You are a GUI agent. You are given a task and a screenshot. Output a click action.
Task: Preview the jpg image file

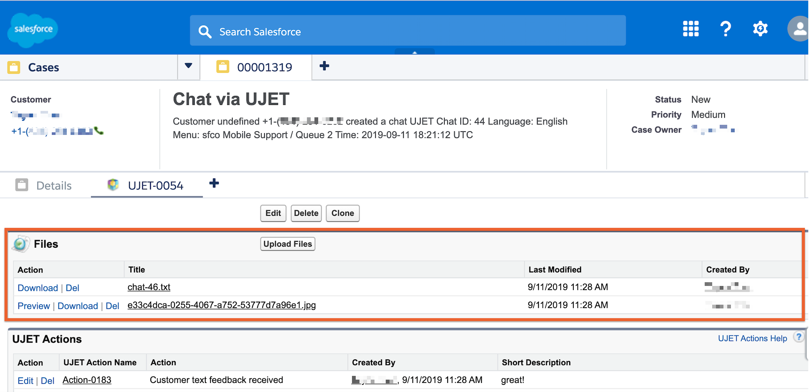33,306
